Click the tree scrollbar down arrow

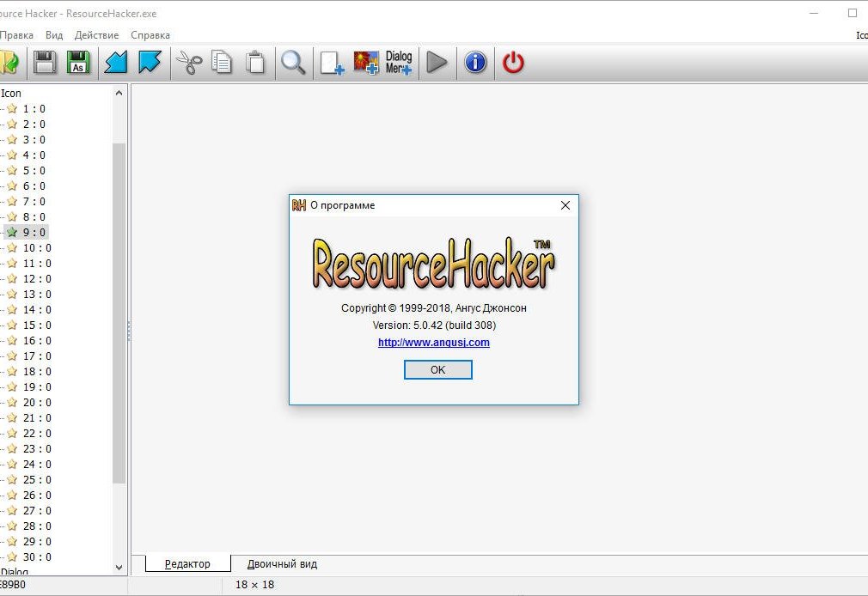119,567
